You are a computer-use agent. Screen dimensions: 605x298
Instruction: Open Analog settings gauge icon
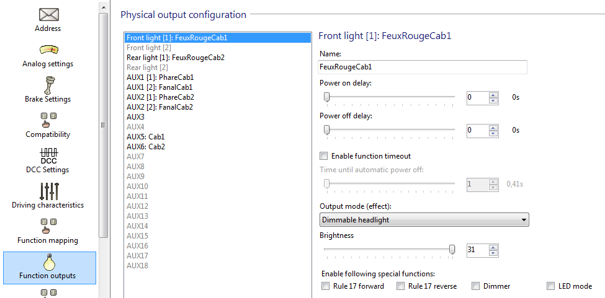point(48,50)
